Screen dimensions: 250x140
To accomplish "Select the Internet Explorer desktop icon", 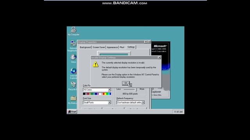I will [73, 73].
